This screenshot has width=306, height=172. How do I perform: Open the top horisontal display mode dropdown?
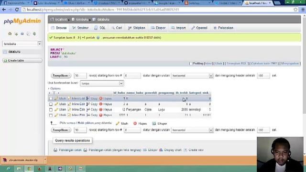click(x=192, y=75)
